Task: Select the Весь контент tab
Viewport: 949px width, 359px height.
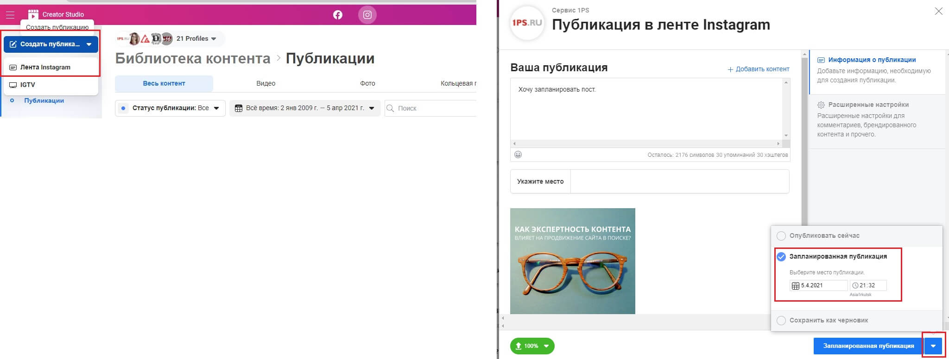Action: [164, 83]
